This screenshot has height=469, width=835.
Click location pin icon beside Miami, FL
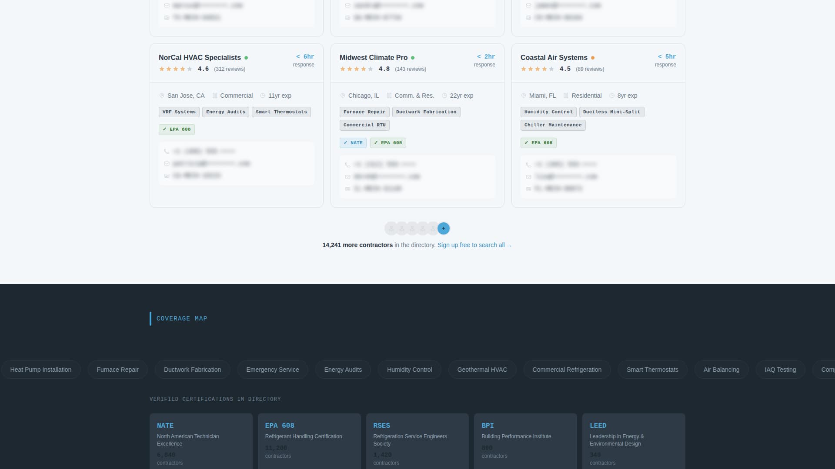click(x=524, y=96)
